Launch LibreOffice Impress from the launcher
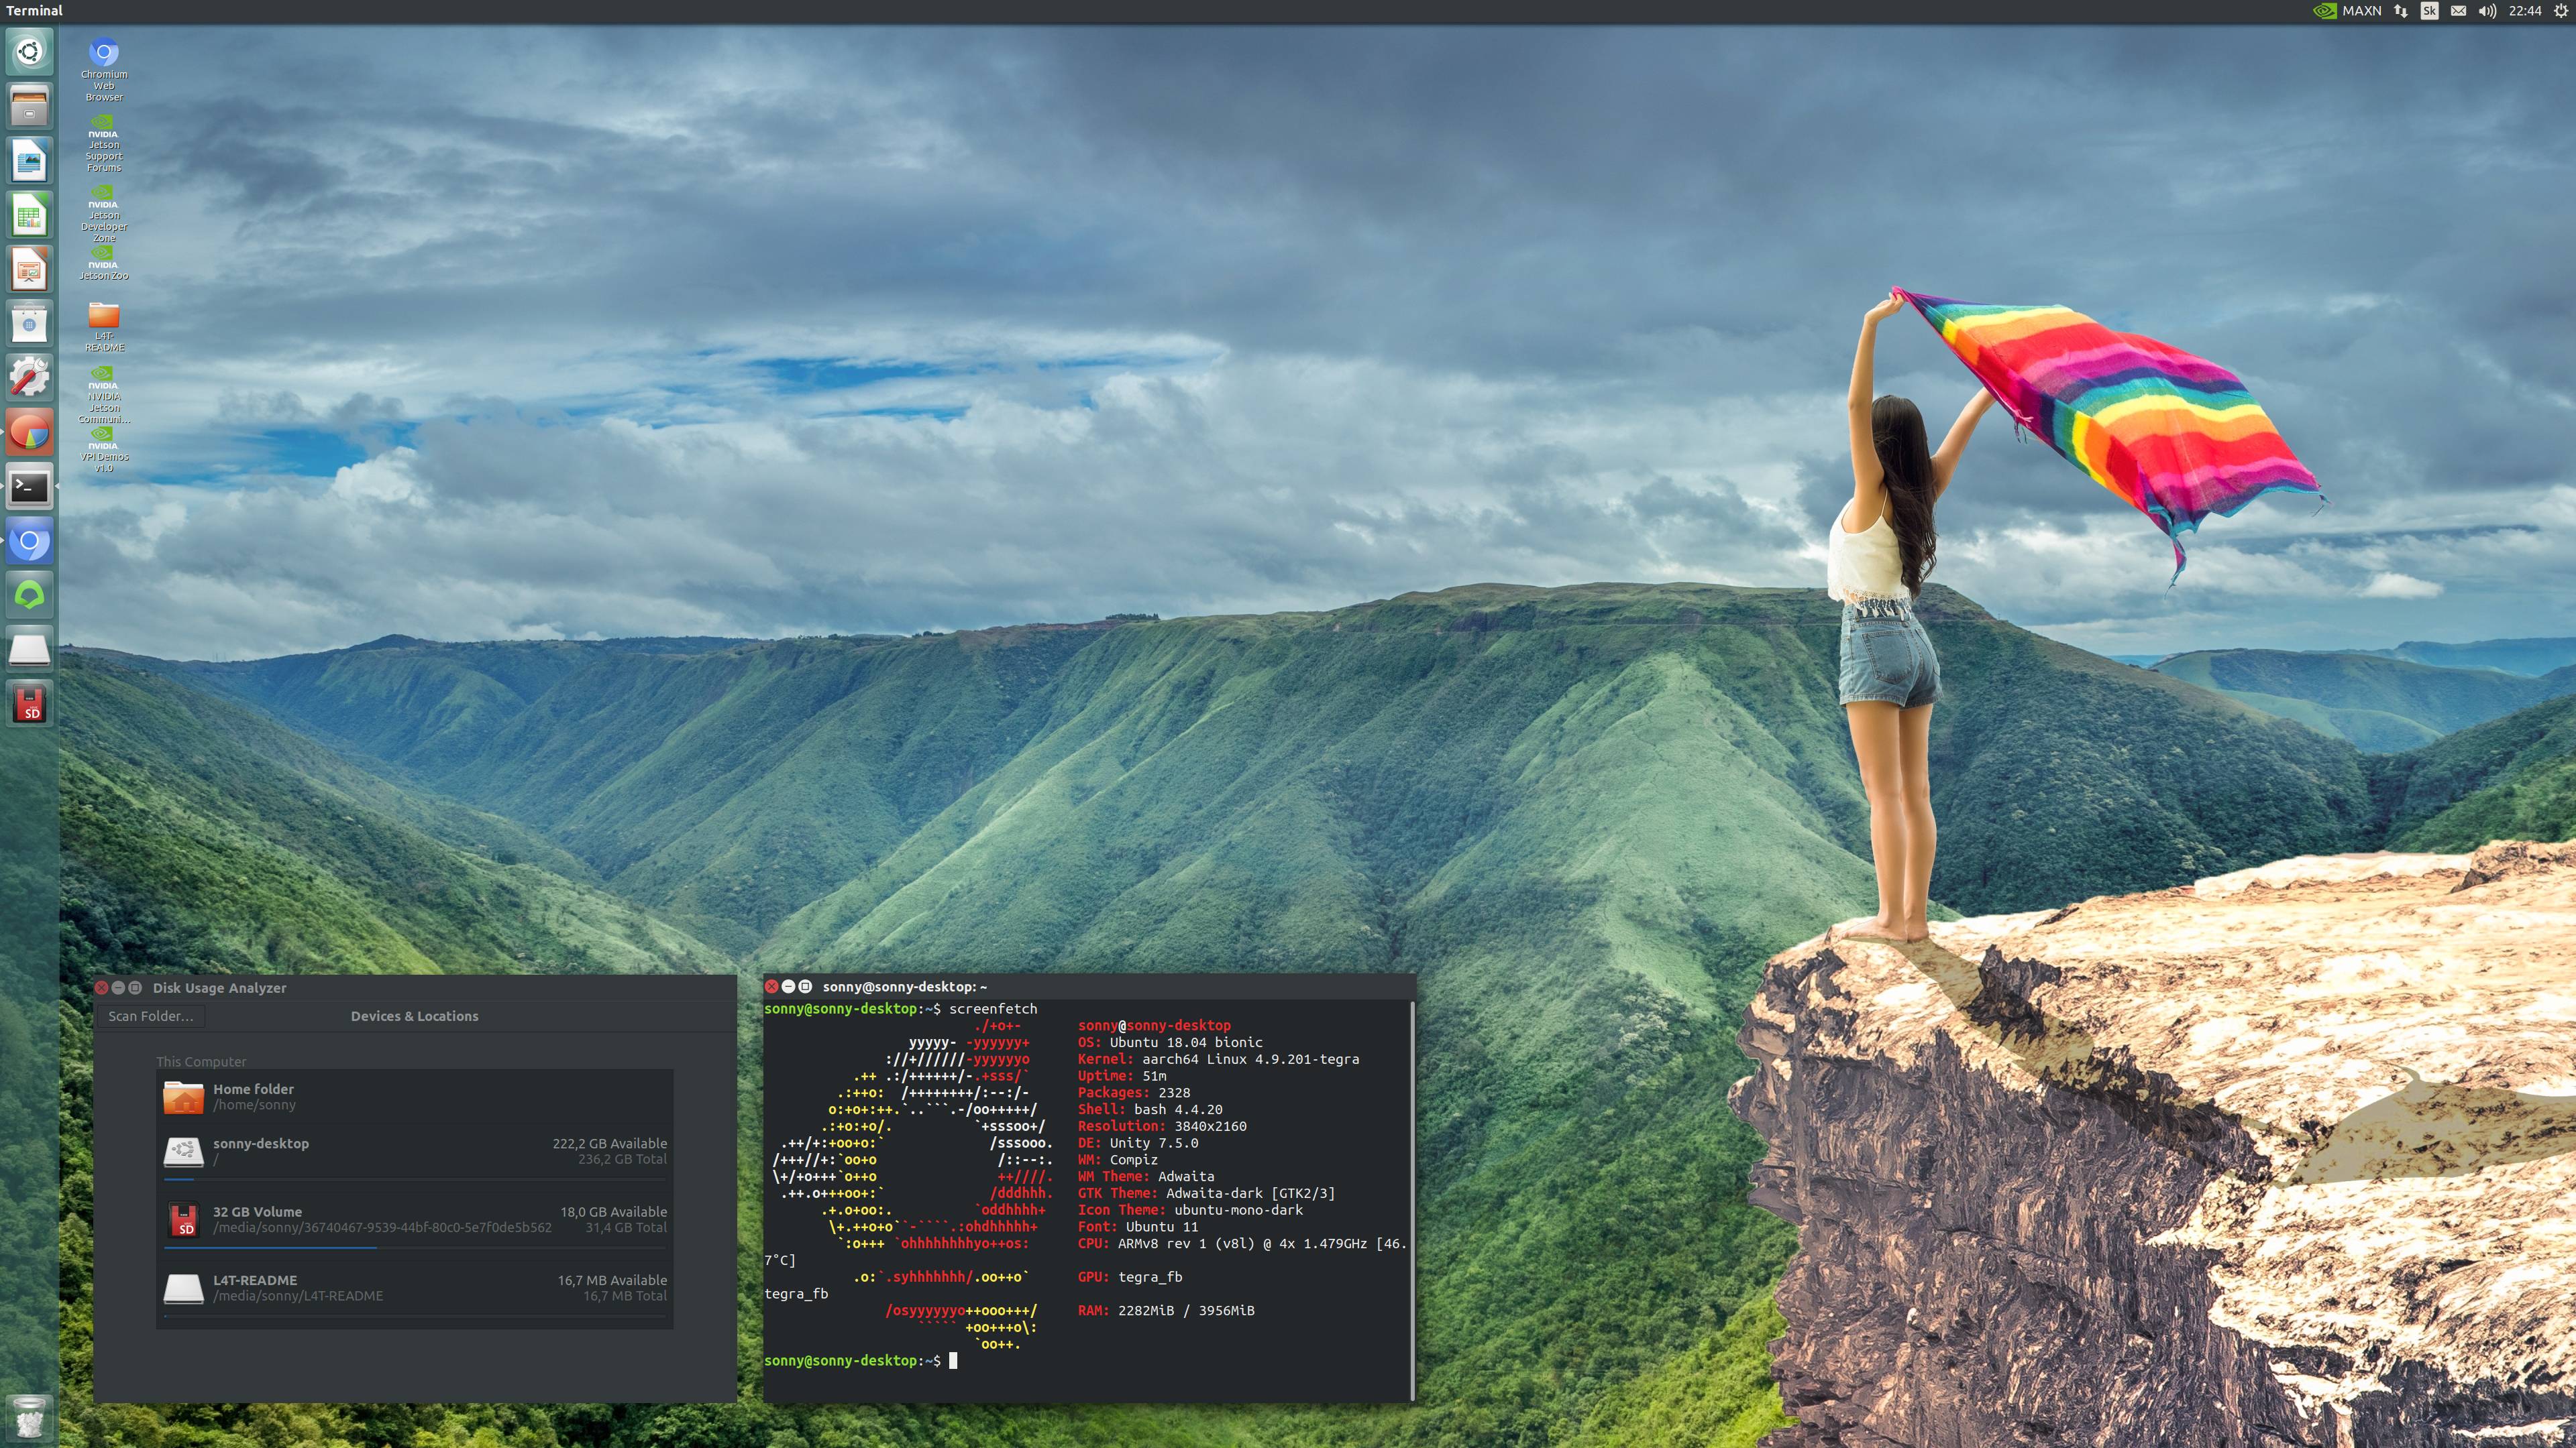The width and height of the screenshot is (2576, 1448). click(x=29, y=269)
